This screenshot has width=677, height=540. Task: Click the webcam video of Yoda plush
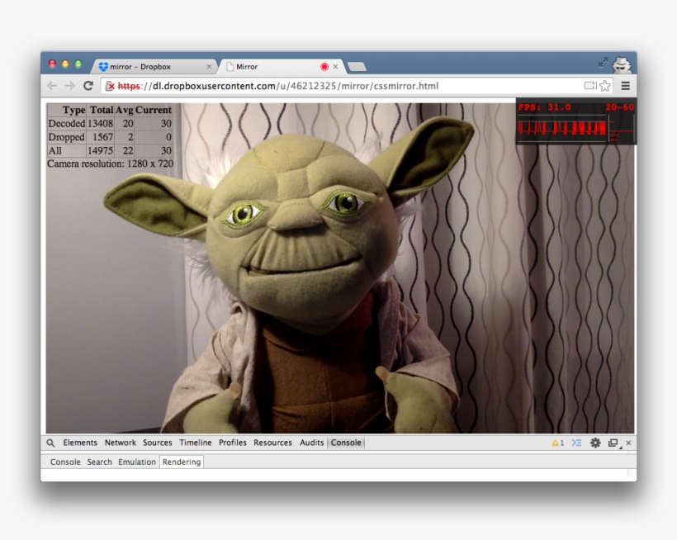pos(340,268)
